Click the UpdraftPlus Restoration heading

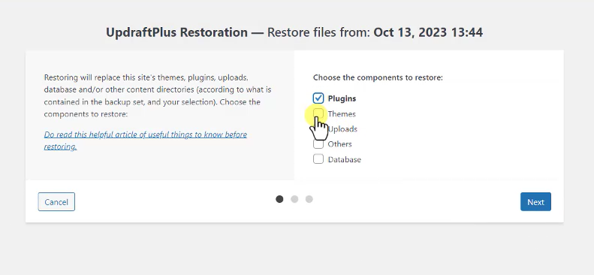[176, 32]
